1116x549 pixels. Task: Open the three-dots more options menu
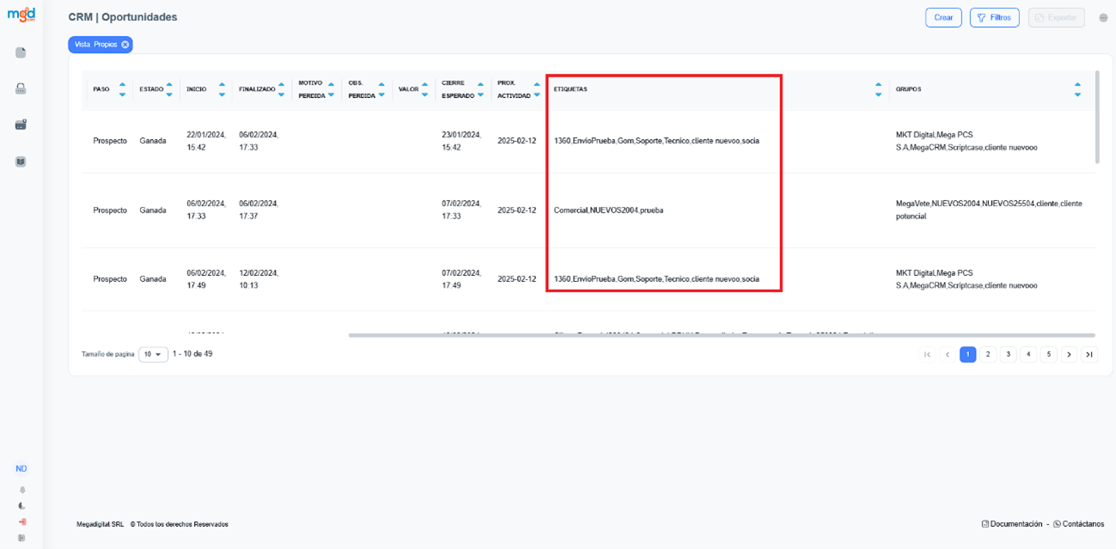(x=1103, y=18)
